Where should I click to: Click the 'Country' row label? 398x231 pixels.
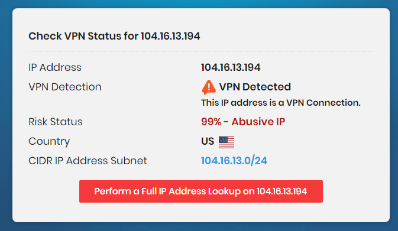[x=49, y=141]
